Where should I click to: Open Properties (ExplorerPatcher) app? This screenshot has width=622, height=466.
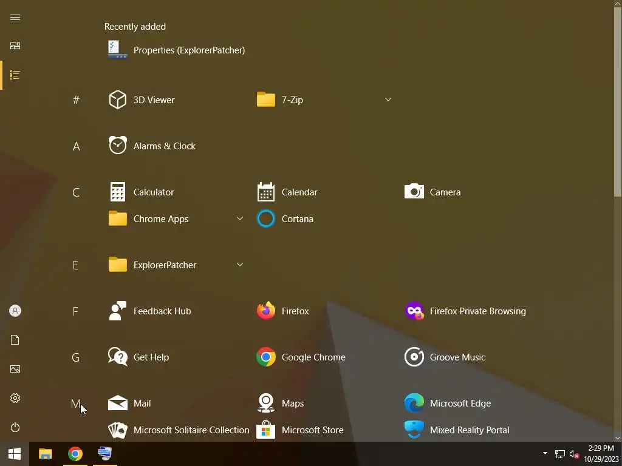pyautogui.click(x=177, y=50)
